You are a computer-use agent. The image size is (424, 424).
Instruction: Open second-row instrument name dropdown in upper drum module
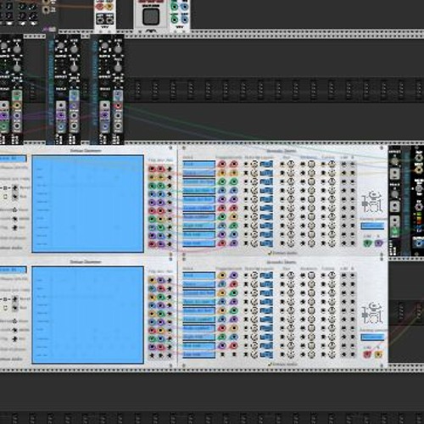pyautogui.click(x=198, y=173)
